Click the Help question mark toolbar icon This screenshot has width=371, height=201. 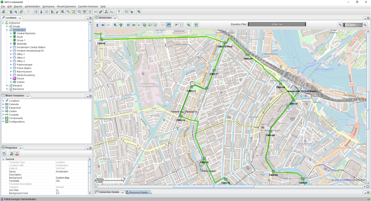pyautogui.click(x=119, y=12)
